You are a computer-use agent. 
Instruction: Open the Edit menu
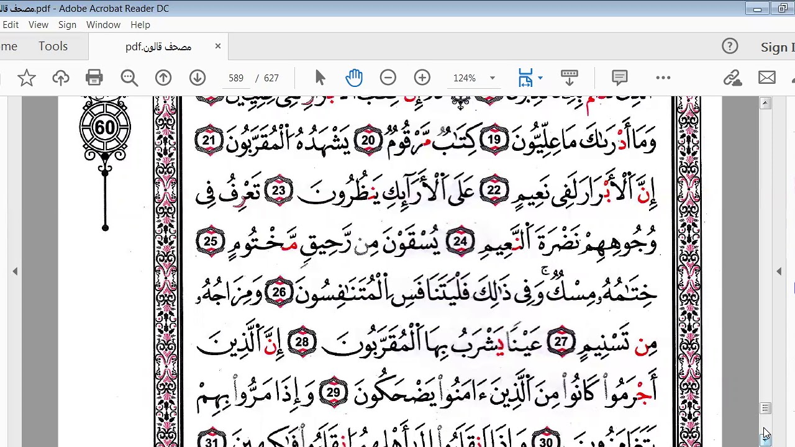tap(11, 25)
